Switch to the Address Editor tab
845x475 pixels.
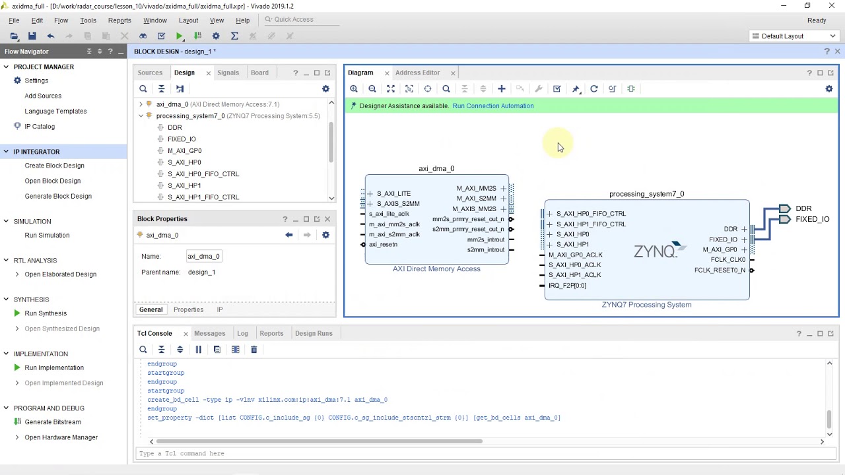pyautogui.click(x=418, y=73)
